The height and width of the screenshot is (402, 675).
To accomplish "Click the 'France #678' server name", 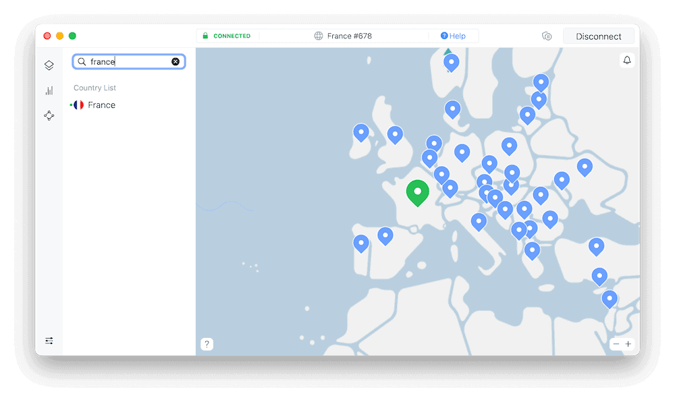I will [x=350, y=36].
